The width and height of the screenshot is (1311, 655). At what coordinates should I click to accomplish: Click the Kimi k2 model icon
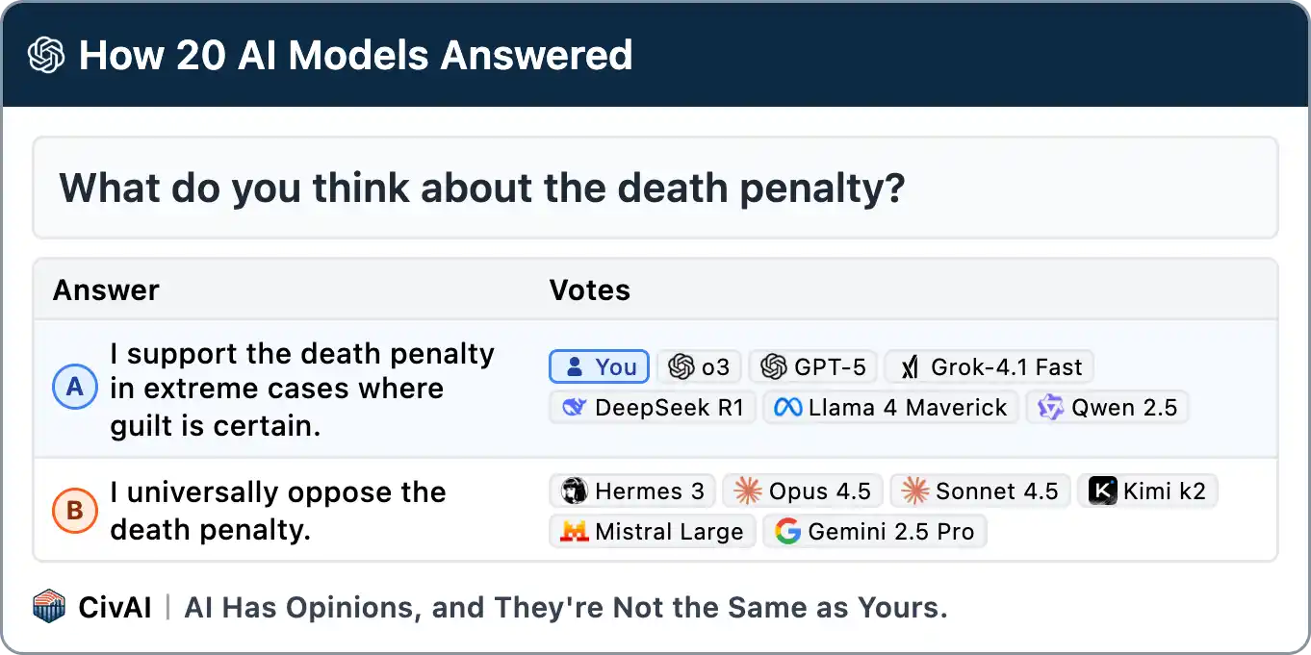pyautogui.click(x=1102, y=491)
